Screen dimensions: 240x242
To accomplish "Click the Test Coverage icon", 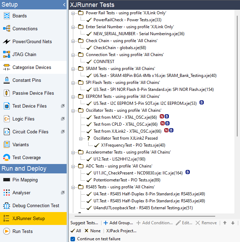I will pyautogui.click(x=7, y=157).
